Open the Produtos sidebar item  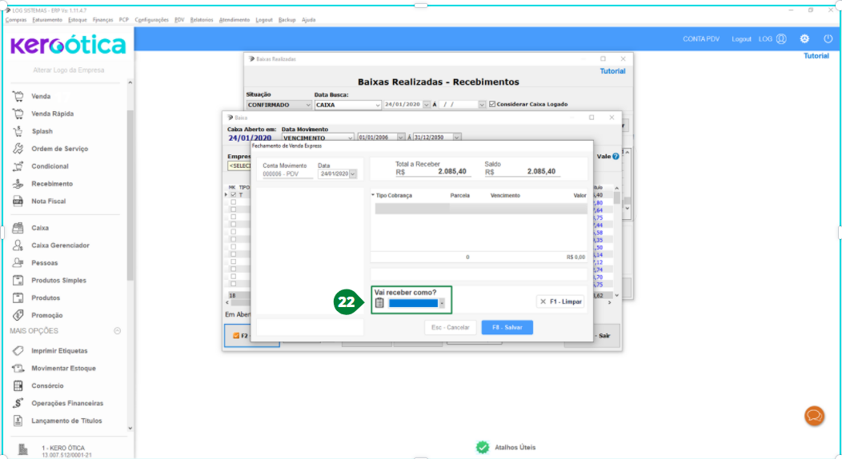pos(46,298)
